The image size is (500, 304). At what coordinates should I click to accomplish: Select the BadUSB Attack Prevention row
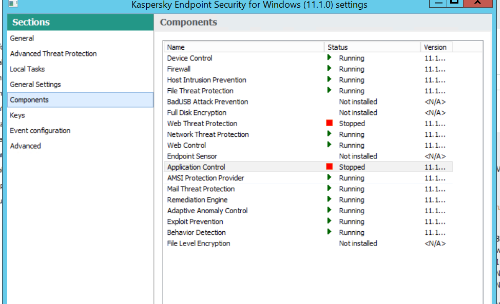pyautogui.click(x=207, y=102)
